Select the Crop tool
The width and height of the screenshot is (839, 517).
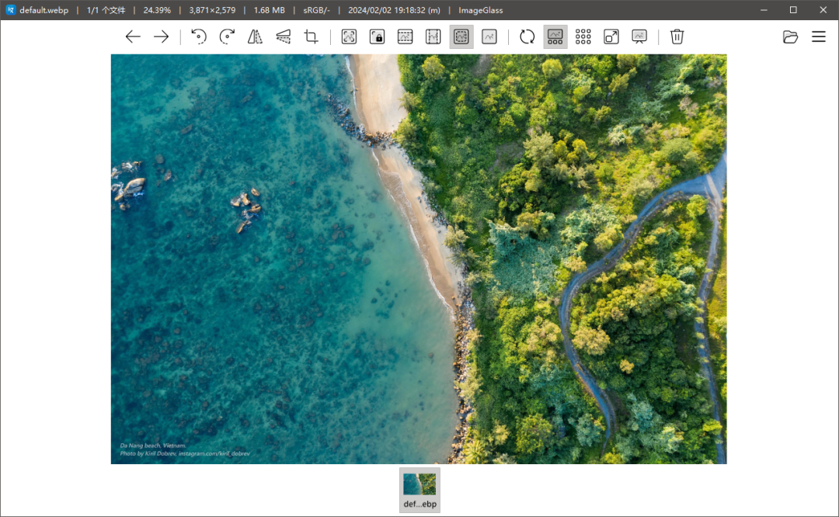tap(312, 36)
